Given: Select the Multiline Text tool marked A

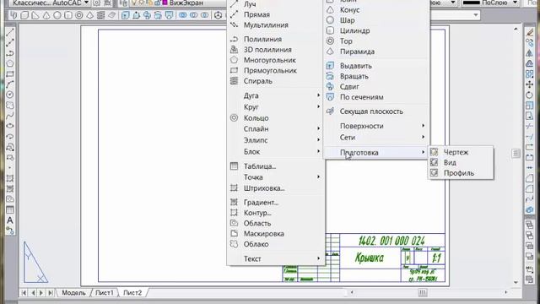Looking at the screenshot, I should pos(10,220).
